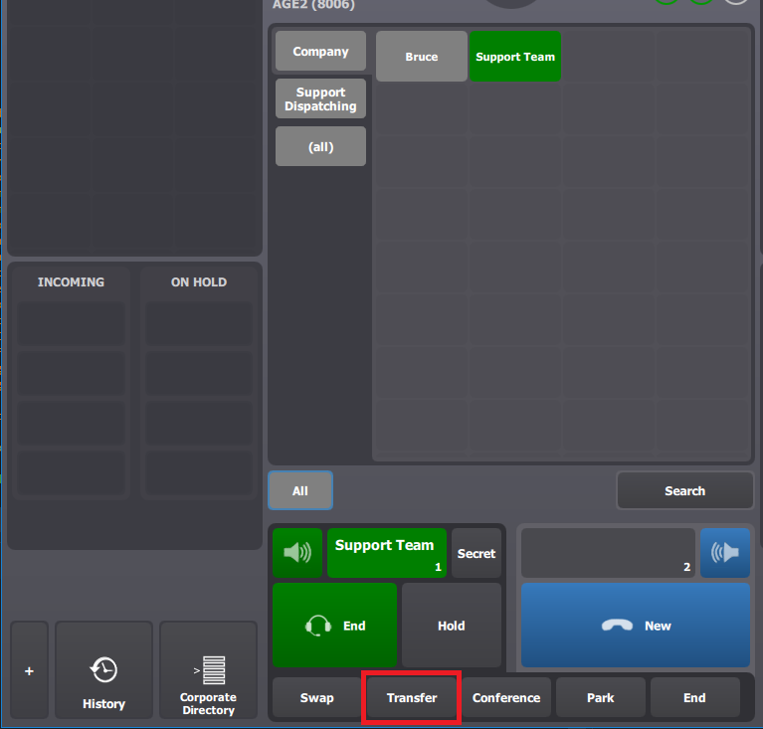Click the plus button beside History
This screenshot has height=729, width=763.
click(29, 669)
